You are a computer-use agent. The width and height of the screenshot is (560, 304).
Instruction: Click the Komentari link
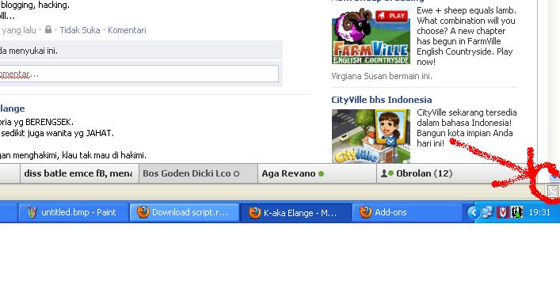click(x=128, y=30)
